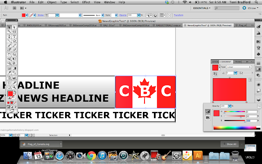
Task: Click the color spectrum bar
Action: pos(237,128)
